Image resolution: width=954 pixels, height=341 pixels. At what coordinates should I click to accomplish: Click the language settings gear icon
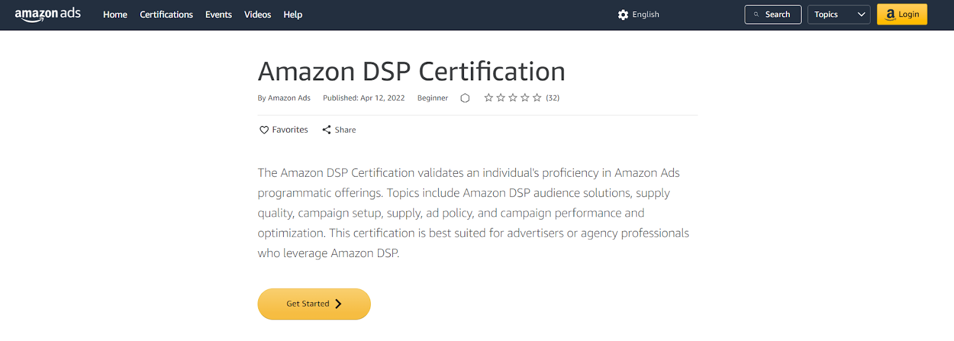tap(623, 15)
